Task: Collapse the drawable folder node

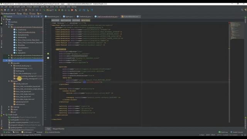Action: click(x=9, y=63)
